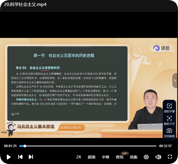
Task: Click the play button
Action: tap(9, 157)
